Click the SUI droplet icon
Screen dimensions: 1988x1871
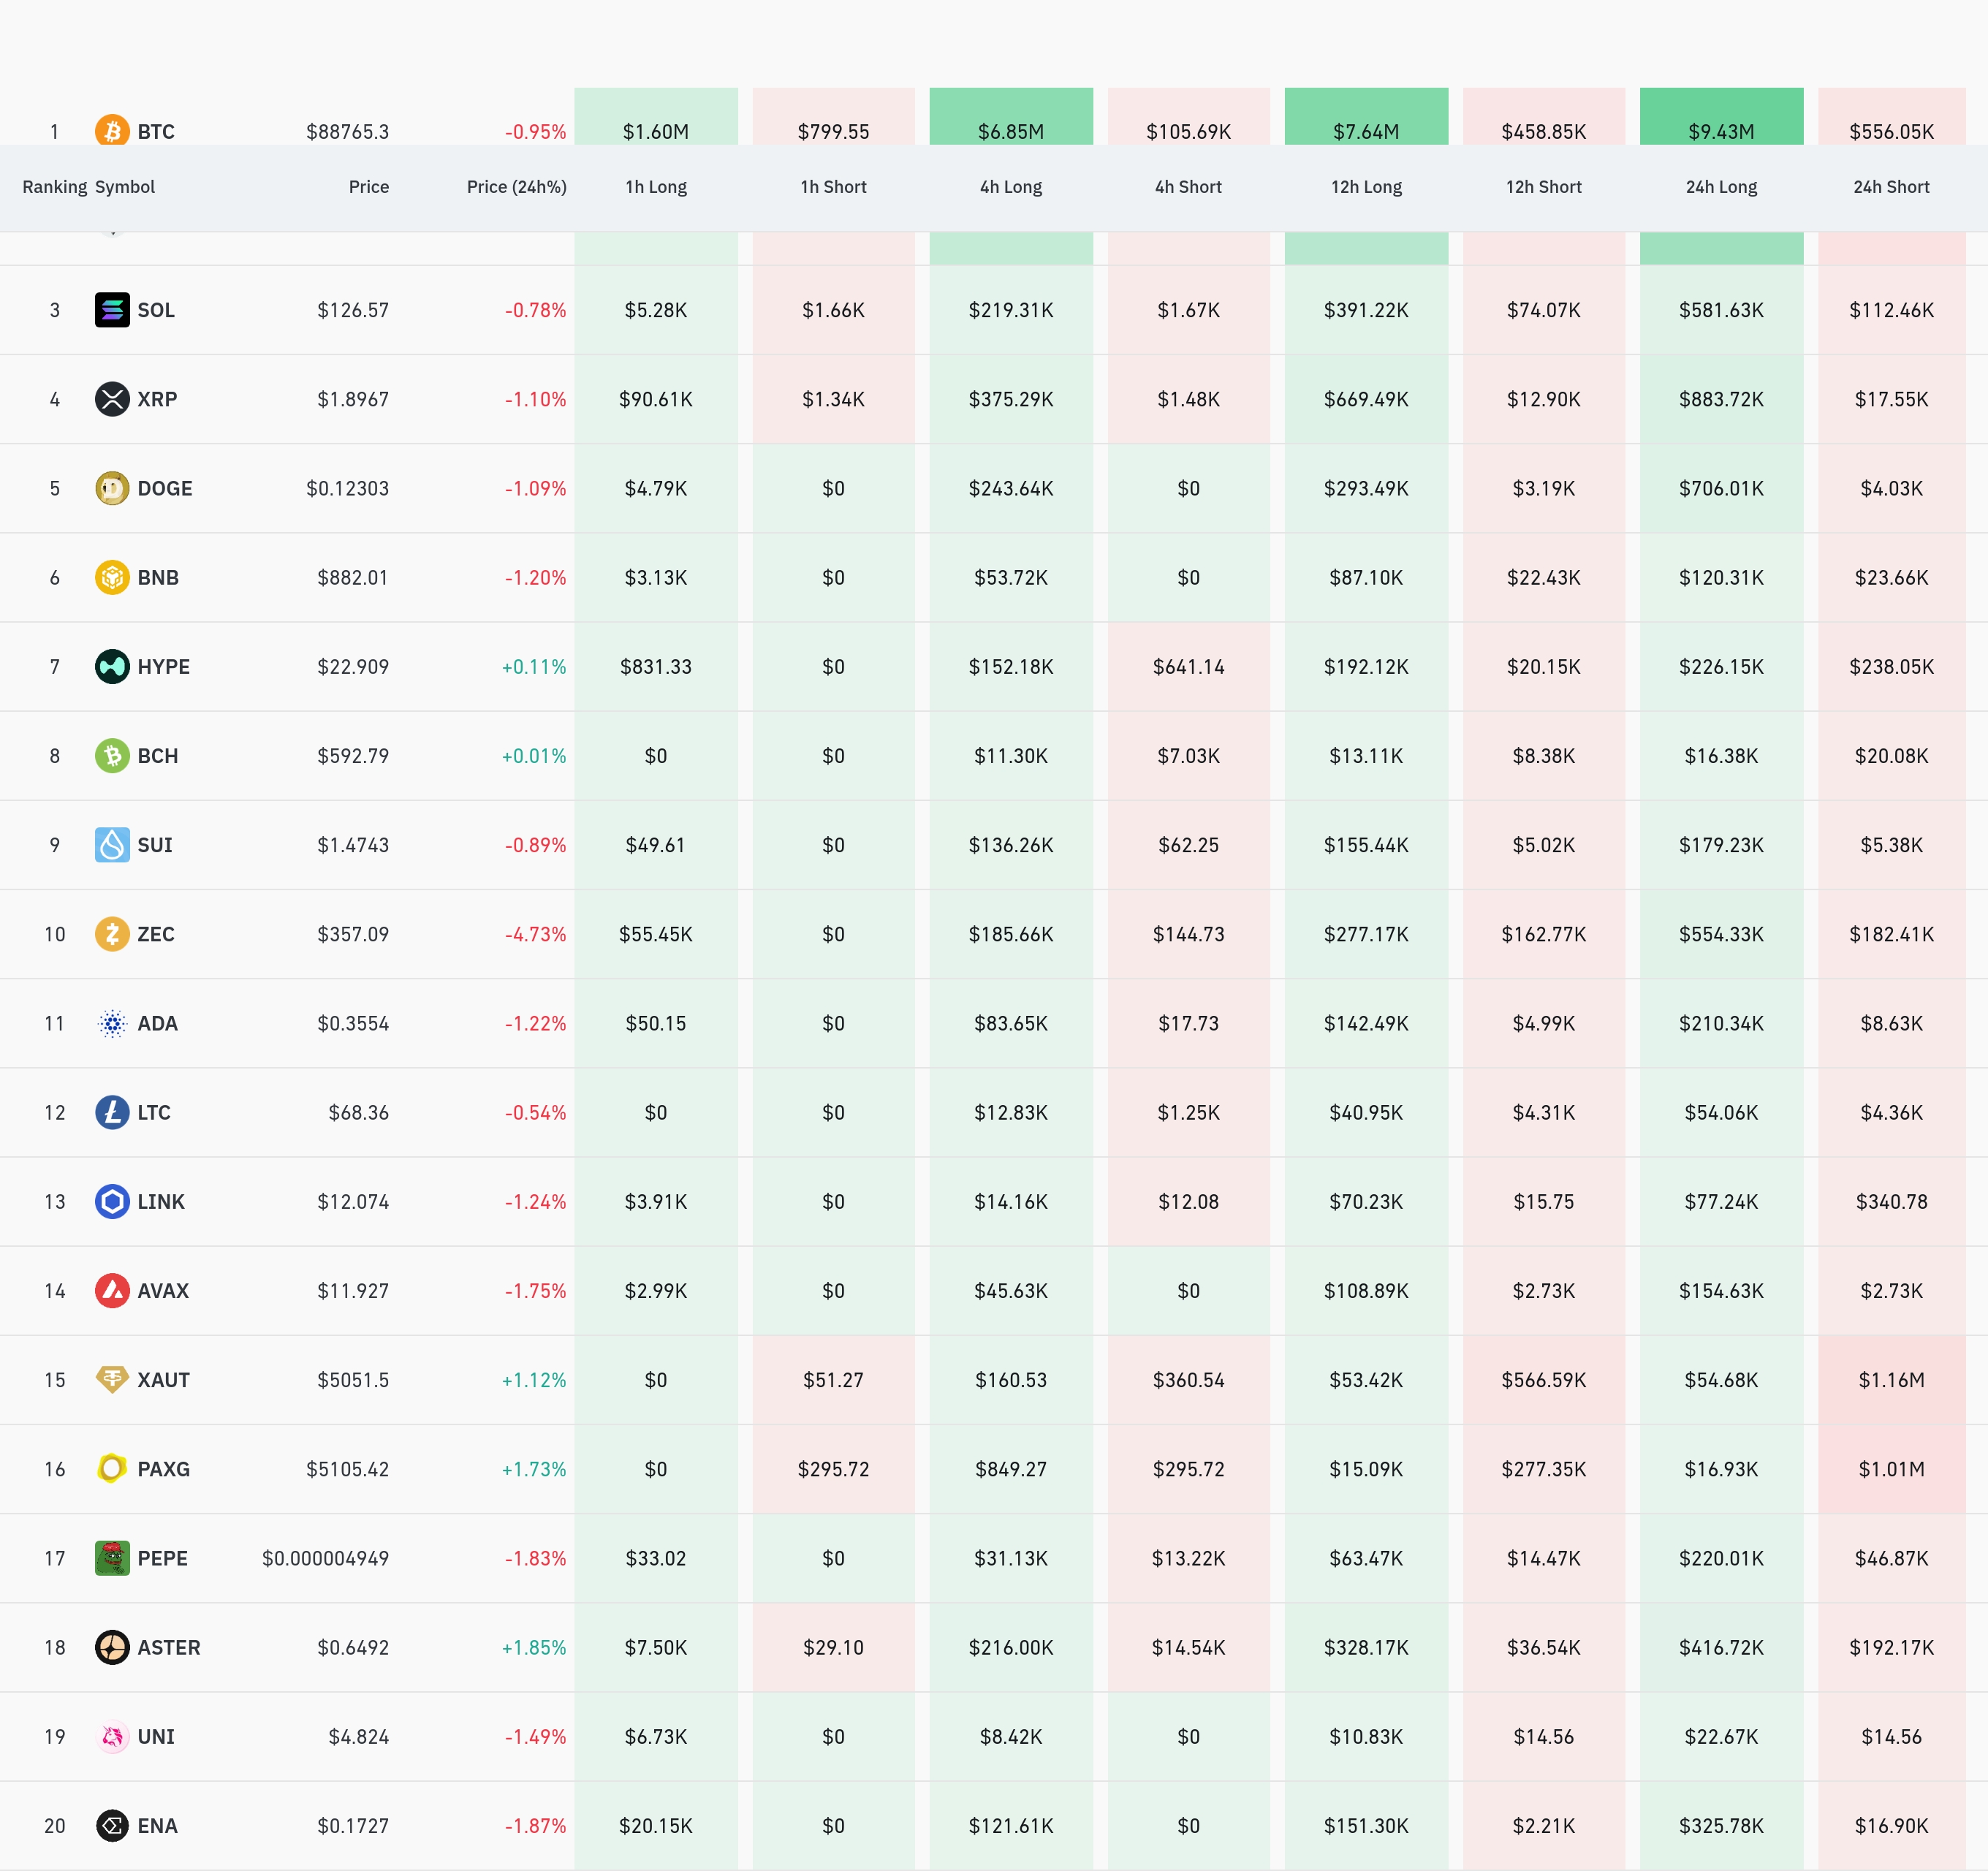(112, 845)
